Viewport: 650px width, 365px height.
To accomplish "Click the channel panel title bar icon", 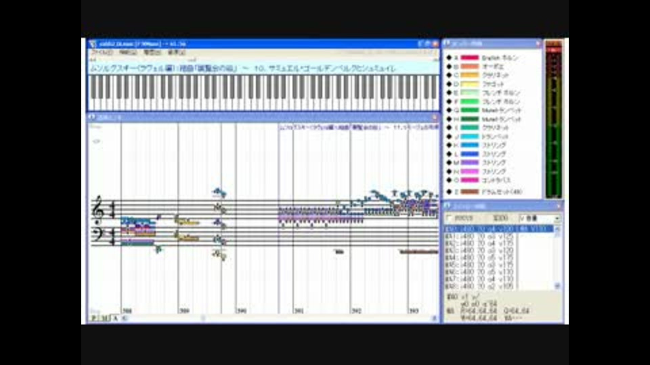I will [x=447, y=43].
